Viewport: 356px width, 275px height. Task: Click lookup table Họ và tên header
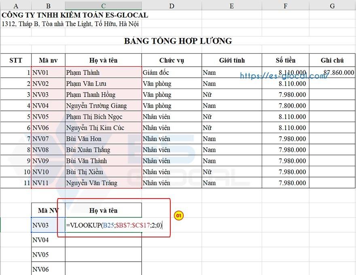[103, 210]
